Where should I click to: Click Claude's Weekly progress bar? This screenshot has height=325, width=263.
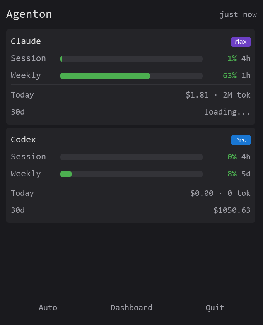pos(131,75)
